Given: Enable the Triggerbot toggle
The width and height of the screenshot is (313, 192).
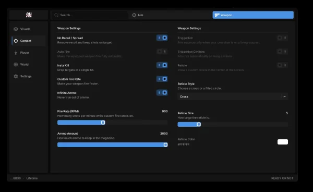Looking at the screenshot, I should [x=282, y=38].
